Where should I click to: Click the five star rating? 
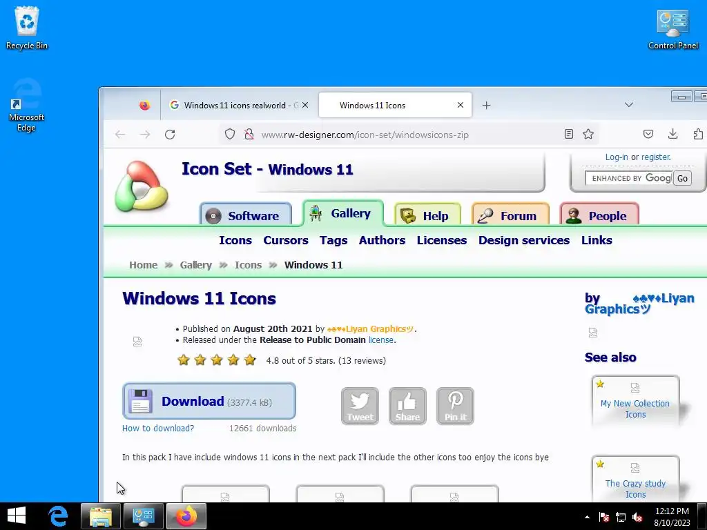click(x=217, y=360)
